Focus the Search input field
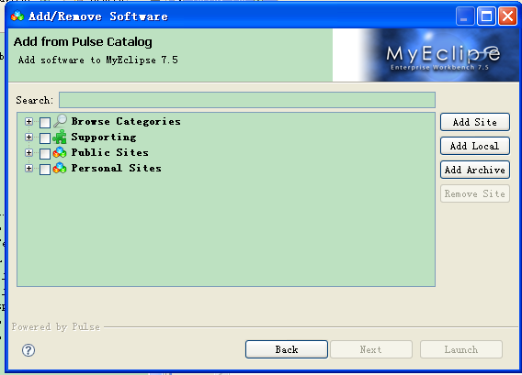The image size is (522, 375). pos(247,100)
